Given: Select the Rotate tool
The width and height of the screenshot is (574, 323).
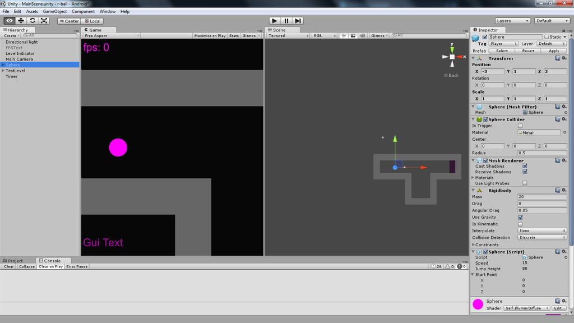Looking at the screenshot, I should click(x=32, y=21).
